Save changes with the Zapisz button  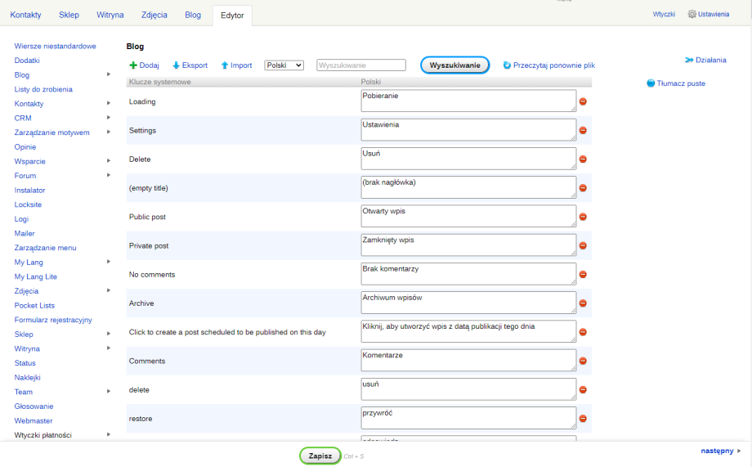320,456
